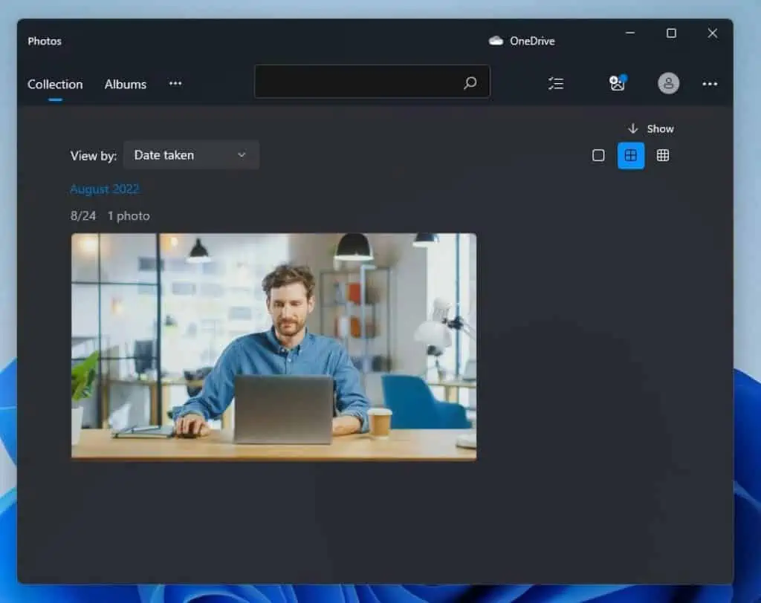The width and height of the screenshot is (761, 603).
Task: Open the August 2022 link
Action: [104, 189]
